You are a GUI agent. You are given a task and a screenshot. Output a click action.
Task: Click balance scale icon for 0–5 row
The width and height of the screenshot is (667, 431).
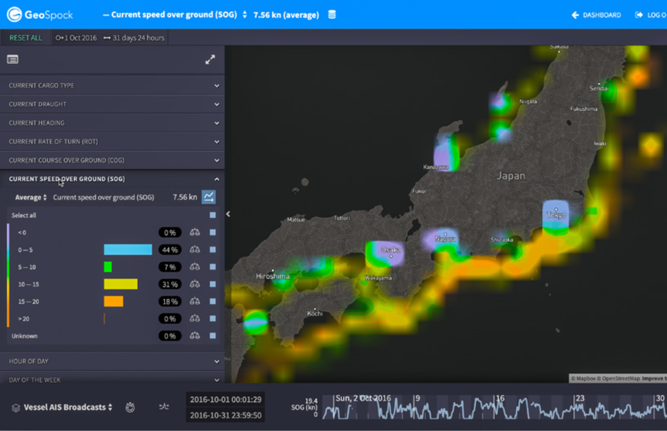coord(195,250)
